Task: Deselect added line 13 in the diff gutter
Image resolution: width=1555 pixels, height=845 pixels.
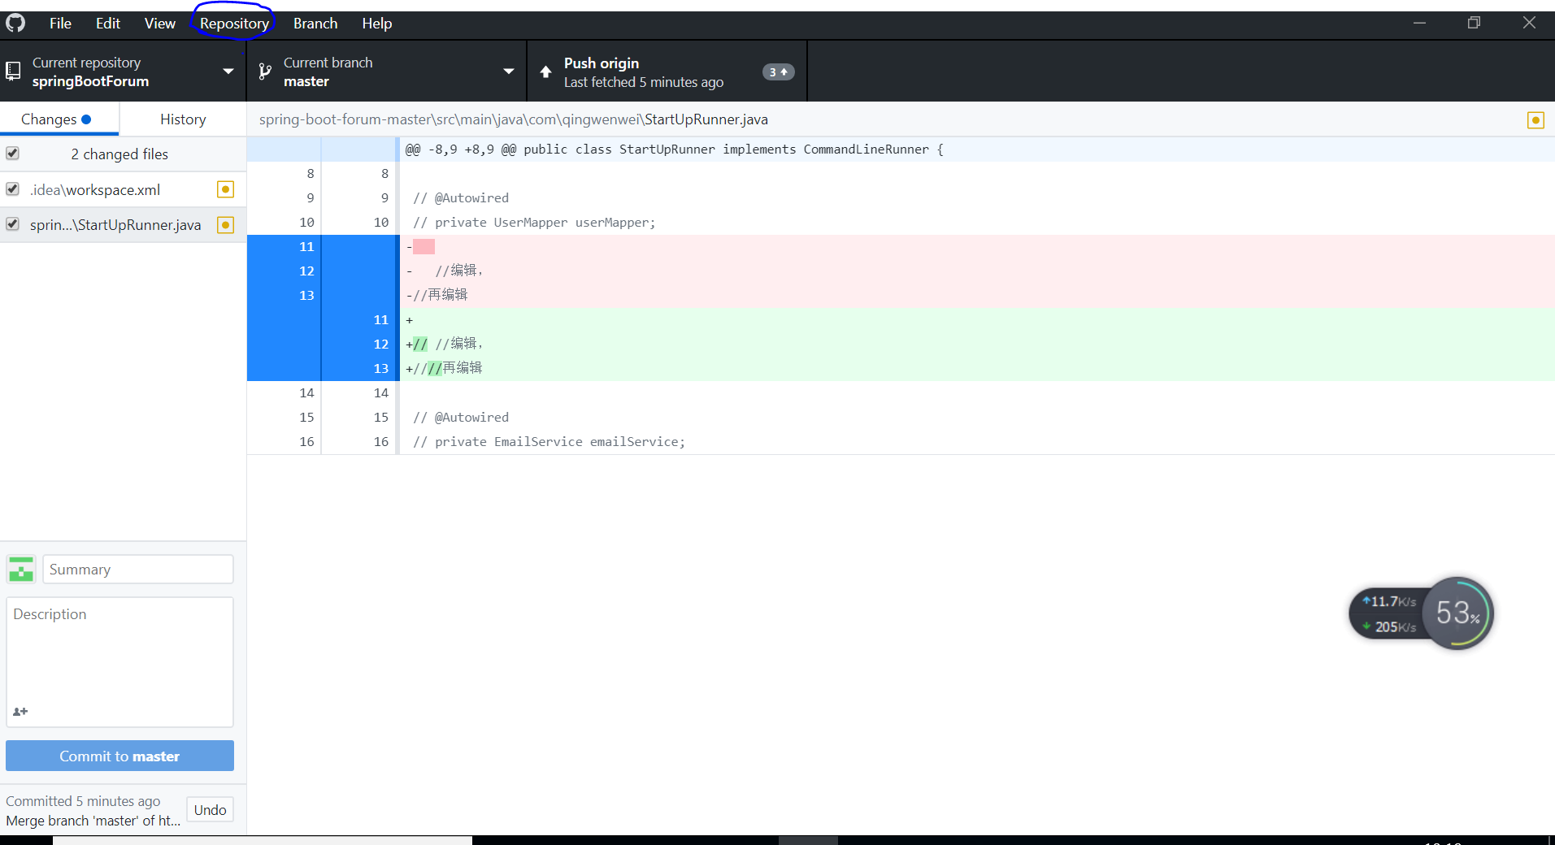Action: coord(358,369)
